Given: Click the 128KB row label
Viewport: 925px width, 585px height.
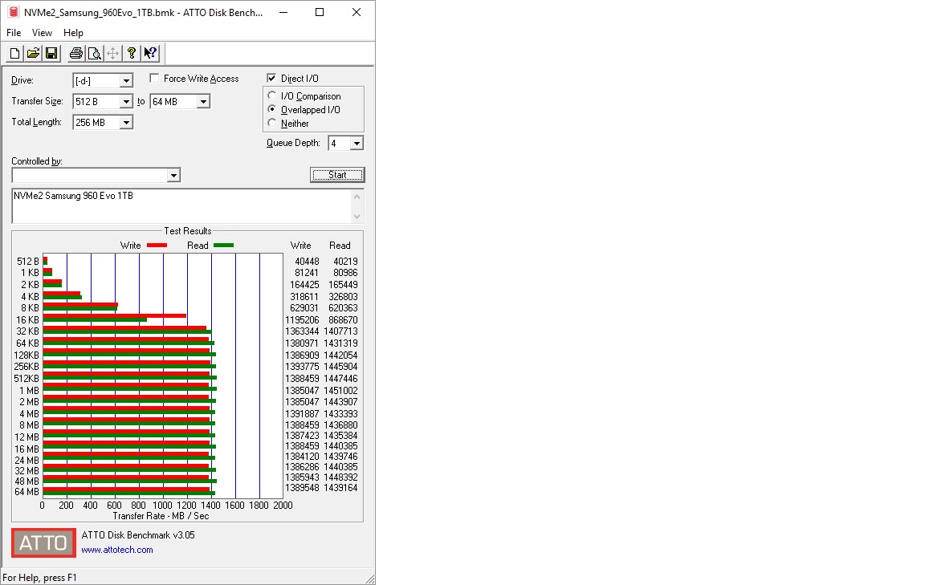Looking at the screenshot, I should click(26, 355).
